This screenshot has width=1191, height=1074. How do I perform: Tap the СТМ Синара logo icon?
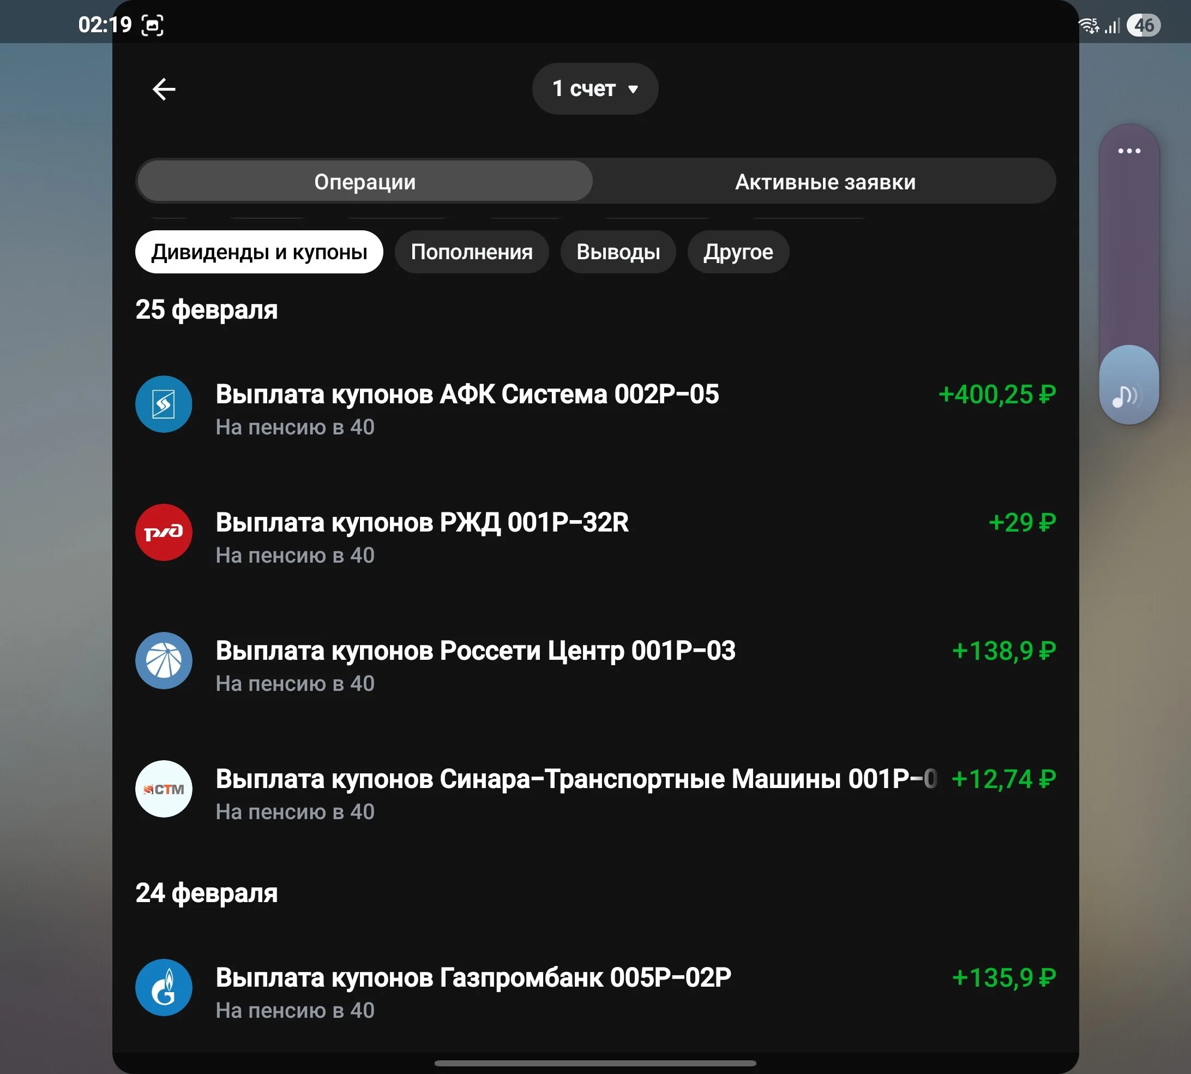tap(164, 789)
